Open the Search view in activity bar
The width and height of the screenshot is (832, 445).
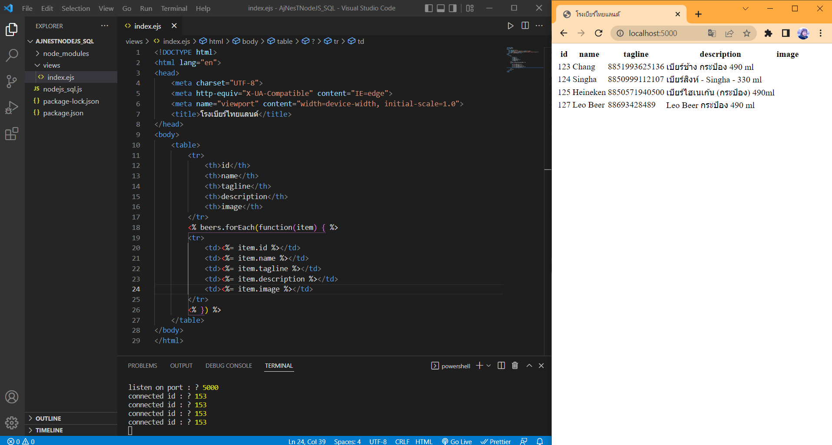click(12, 55)
